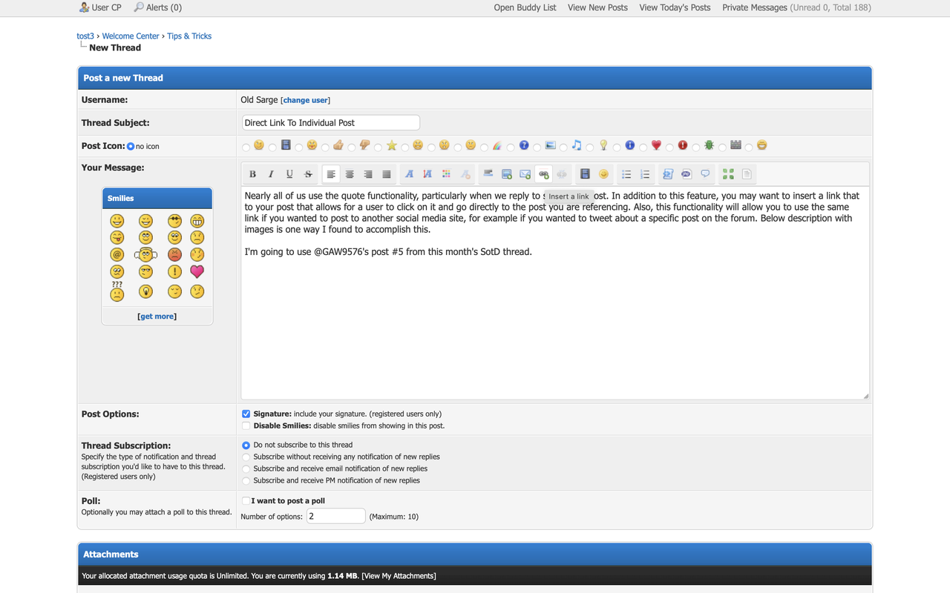Click View My Attachments link
The height and width of the screenshot is (593, 950).
coord(399,576)
